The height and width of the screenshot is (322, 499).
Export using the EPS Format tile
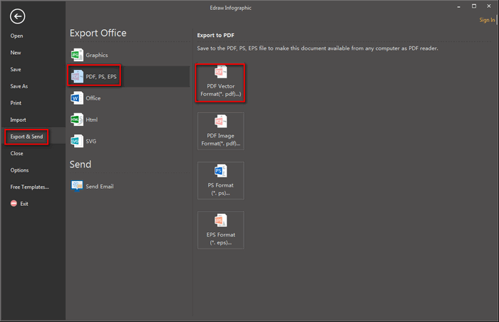tap(220, 229)
